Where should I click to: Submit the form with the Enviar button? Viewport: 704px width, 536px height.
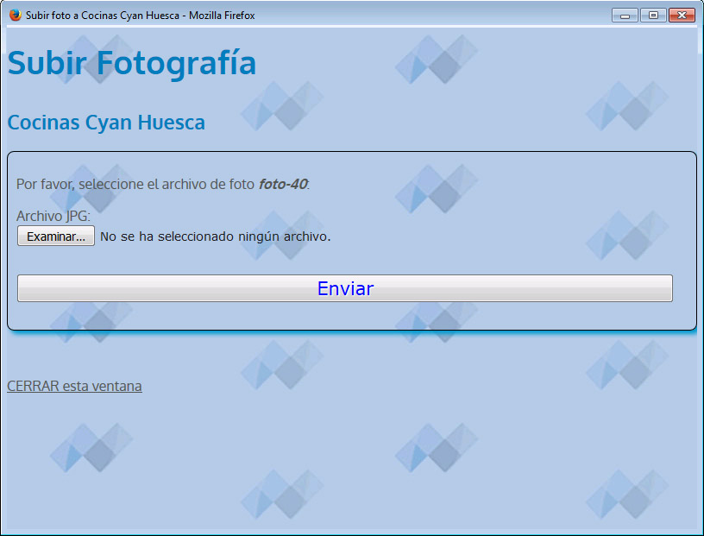point(344,288)
